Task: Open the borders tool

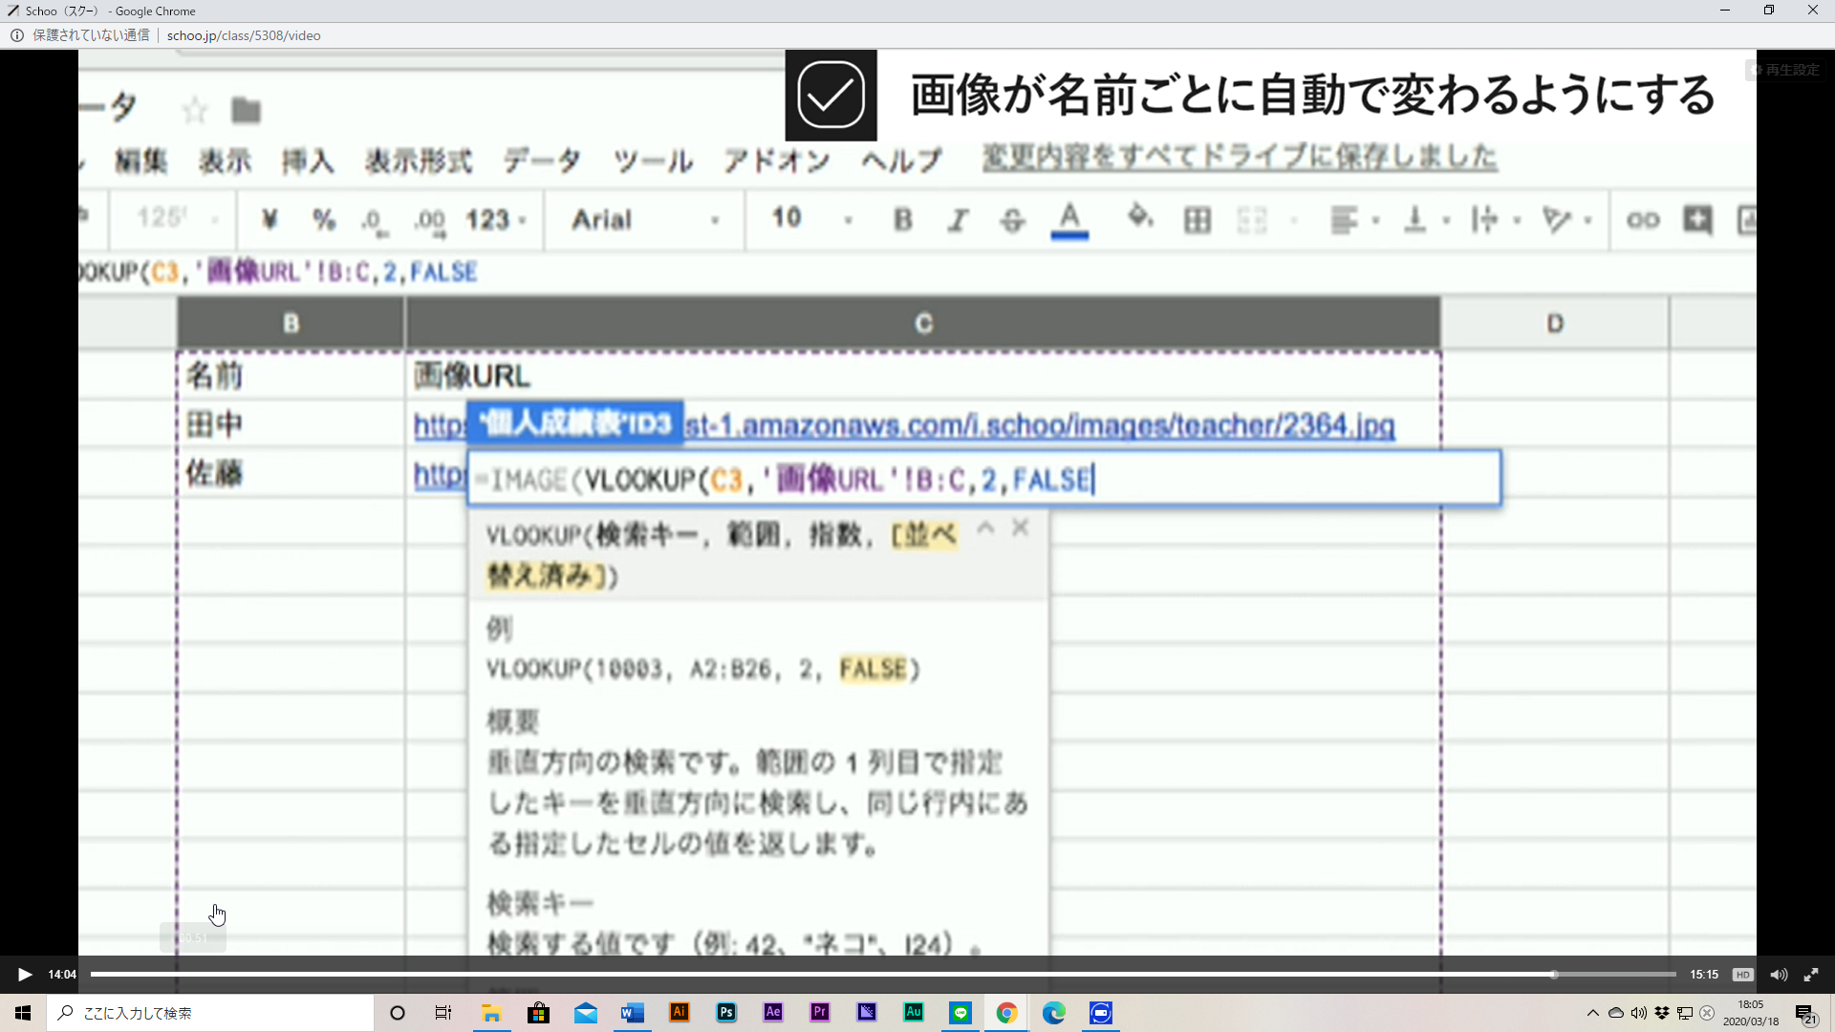Action: [1197, 221]
